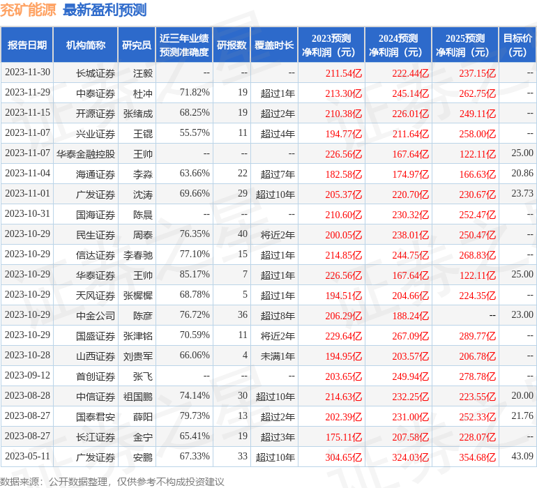Click accuracy value 55.57%
This screenshot has height=488, width=537.
coord(195,133)
